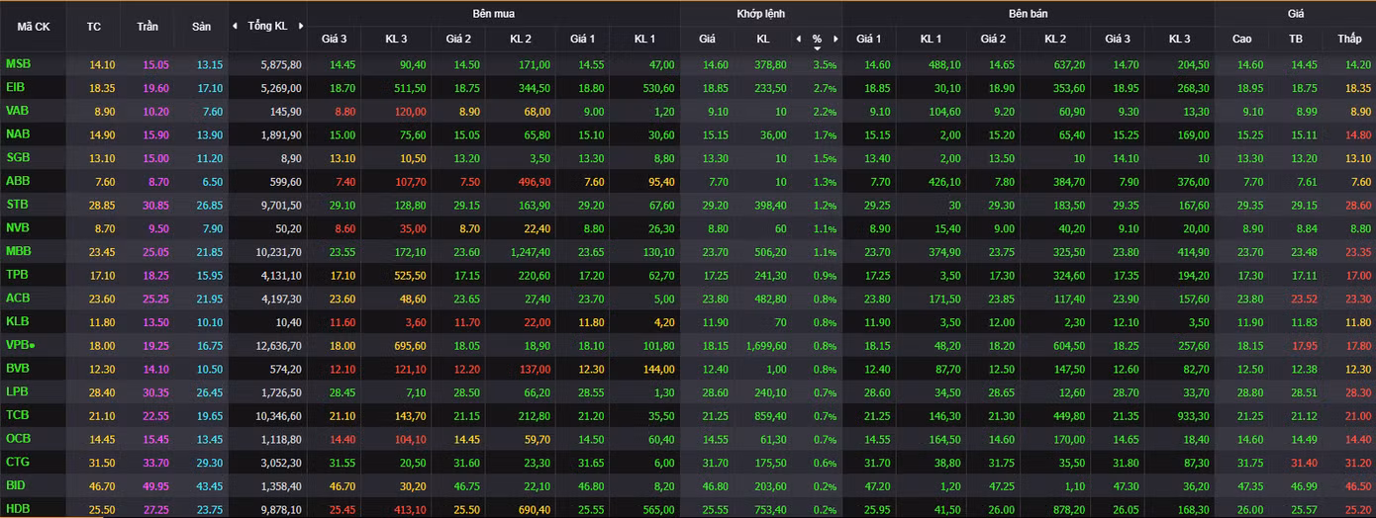Select EIB ceiling price 19.60
The width and height of the screenshot is (1376, 518).
155,88
